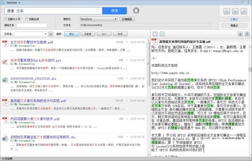Click the Word icon of 后缀树 result
Image resolution: width=252 pixels, height=161 pixels.
click(5, 138)
